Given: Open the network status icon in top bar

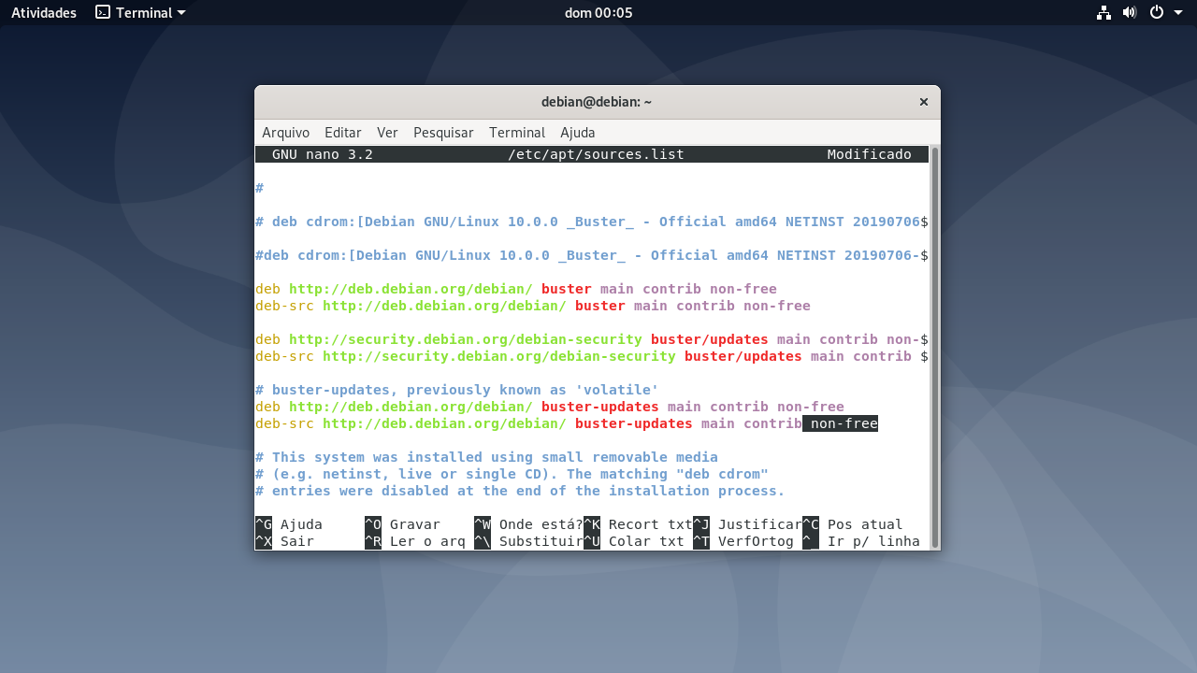Looking at the screenshot, I should click(x=1103, y=12).
